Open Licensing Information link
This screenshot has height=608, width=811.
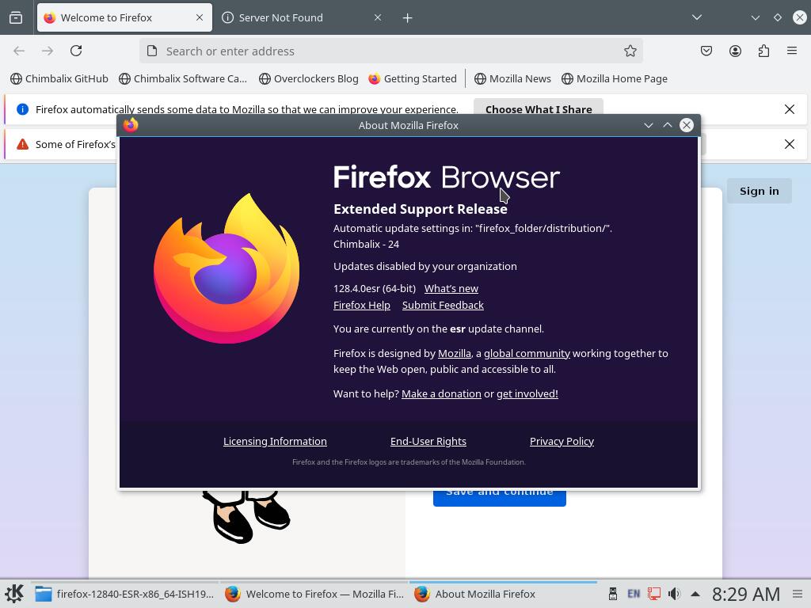(x=275, y=441)
